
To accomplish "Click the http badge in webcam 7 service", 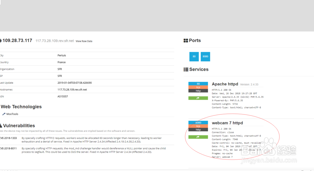I will coord(198,130).
